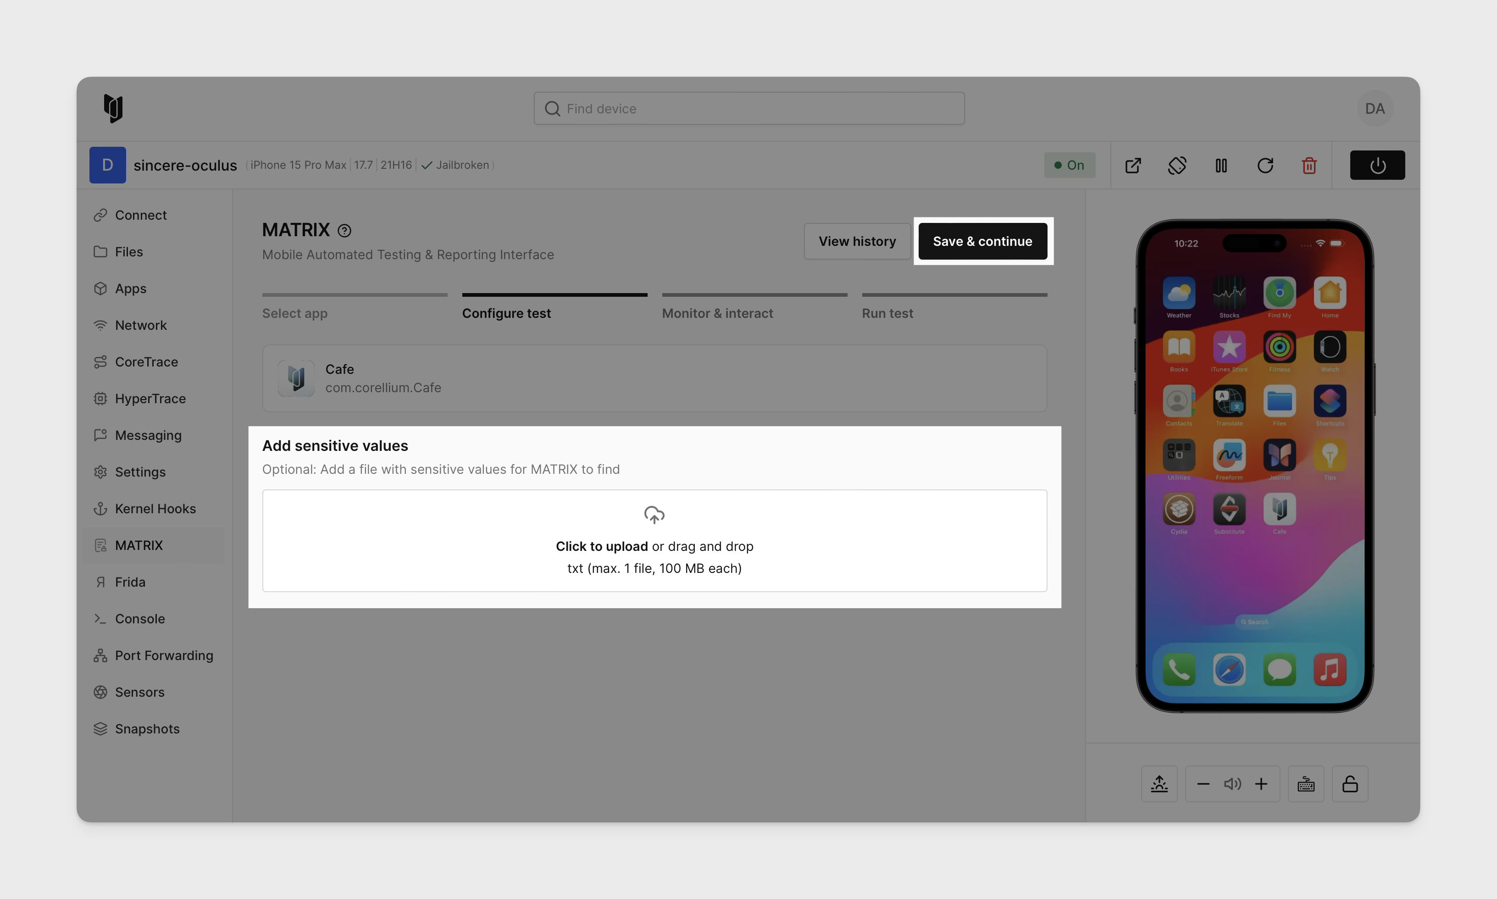Click the device power button icon

1377,165
